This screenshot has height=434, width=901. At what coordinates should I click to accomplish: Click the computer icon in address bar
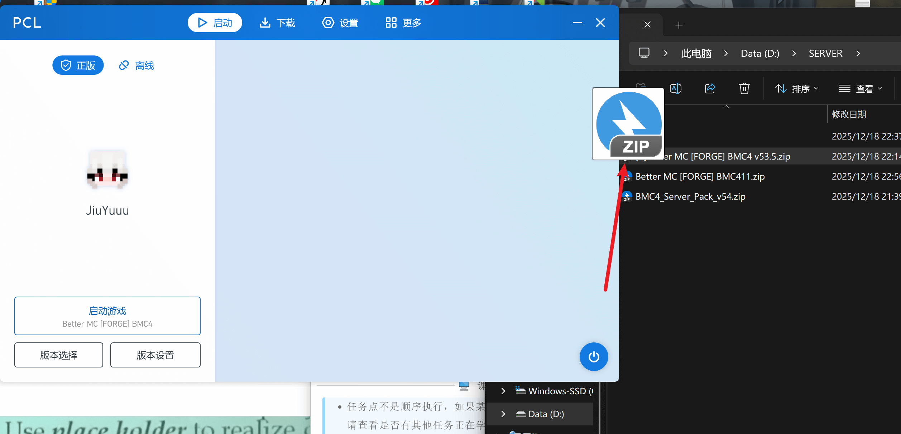(x=644, y=53)
